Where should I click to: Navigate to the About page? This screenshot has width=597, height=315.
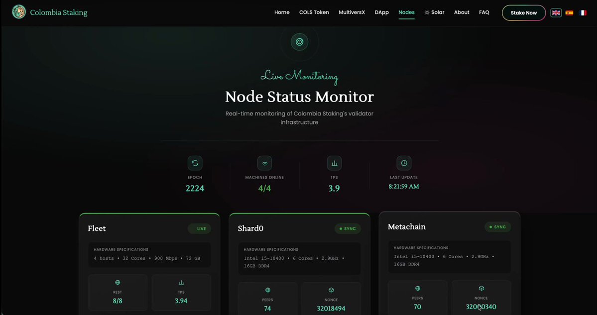pos(462,12)
